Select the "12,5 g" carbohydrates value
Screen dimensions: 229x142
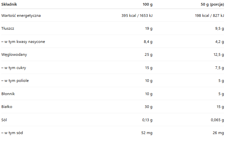tap(219, 55)
